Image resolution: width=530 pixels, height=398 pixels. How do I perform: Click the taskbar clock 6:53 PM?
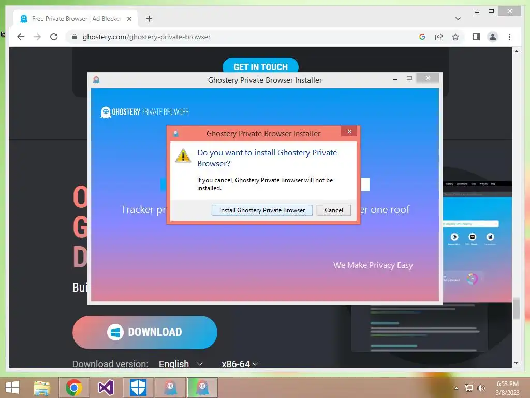coord(507,384)
